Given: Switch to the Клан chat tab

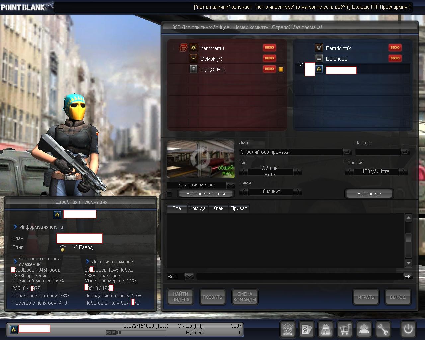Looking at the screenshot, I should tap(218, 208).
